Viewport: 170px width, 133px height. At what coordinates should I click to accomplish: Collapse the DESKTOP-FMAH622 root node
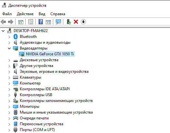coord(3,31)
